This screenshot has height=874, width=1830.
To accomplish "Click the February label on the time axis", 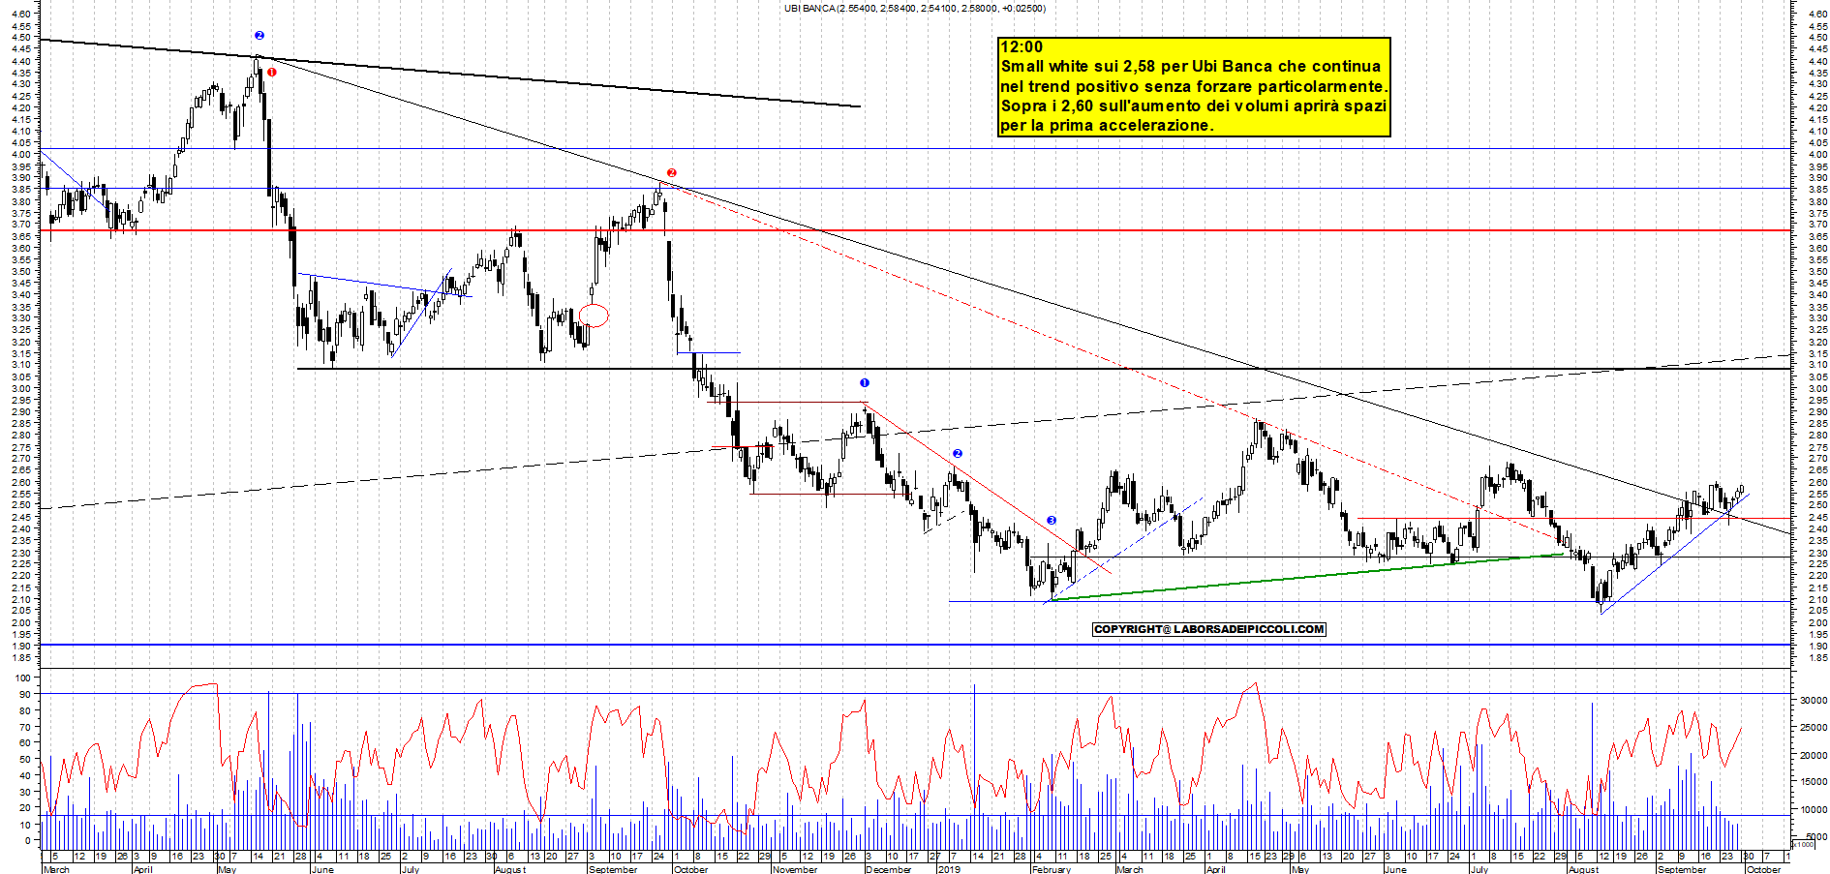I will click(1052, 869).
